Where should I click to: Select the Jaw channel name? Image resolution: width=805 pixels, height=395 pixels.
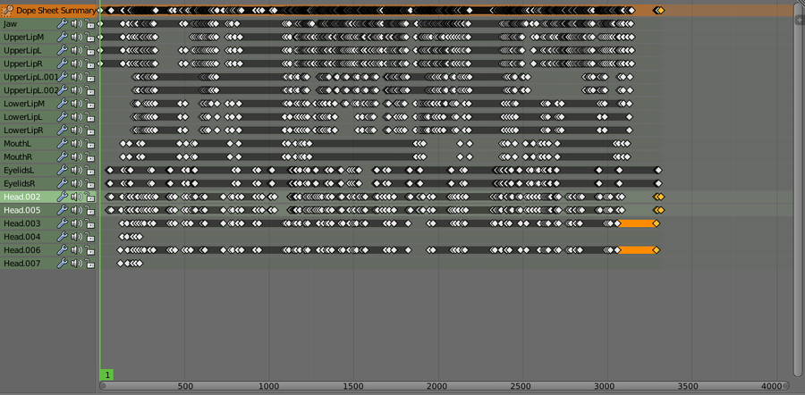click(x=9, y=23)
